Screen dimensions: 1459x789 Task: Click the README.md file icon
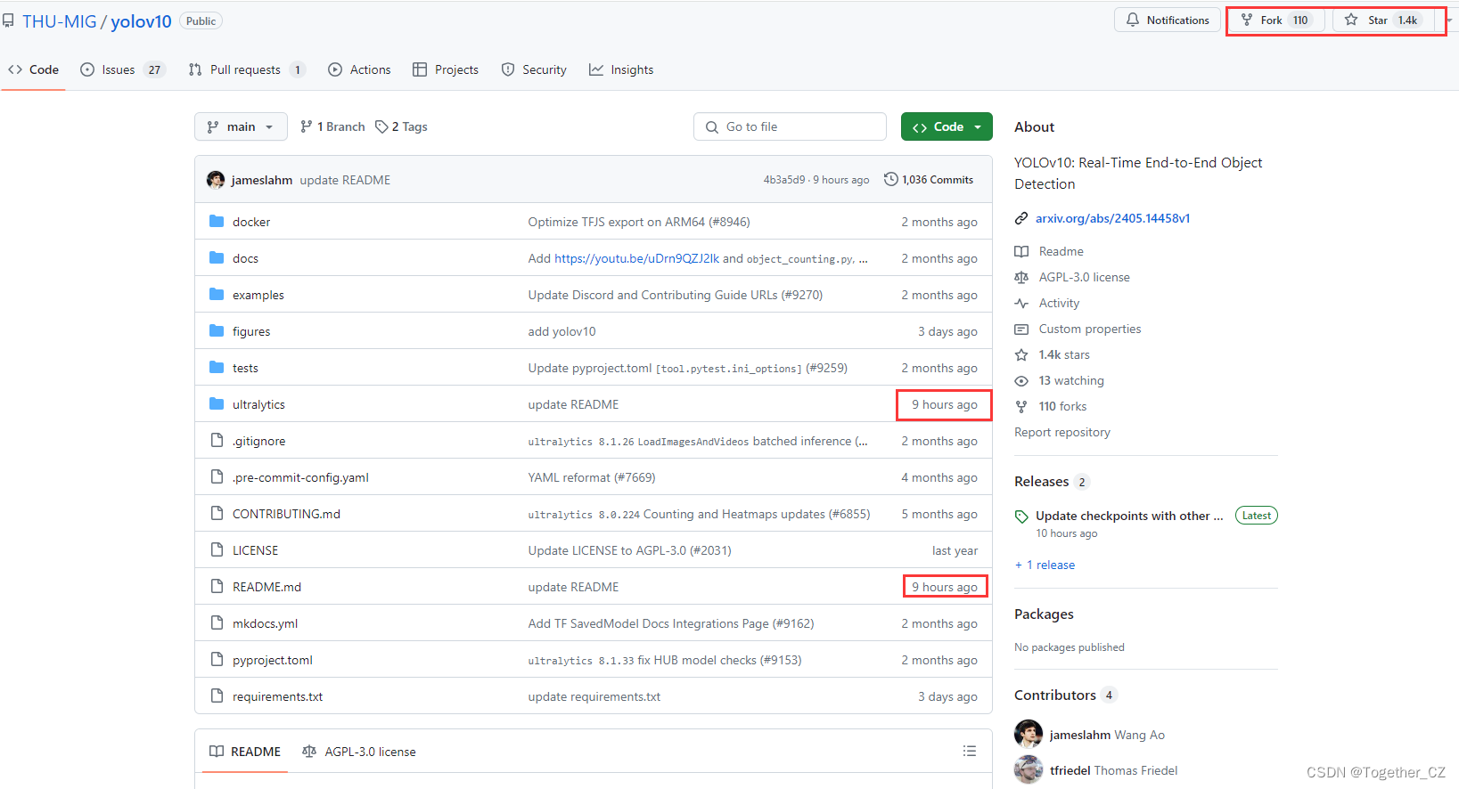click(x=217, y=586)
